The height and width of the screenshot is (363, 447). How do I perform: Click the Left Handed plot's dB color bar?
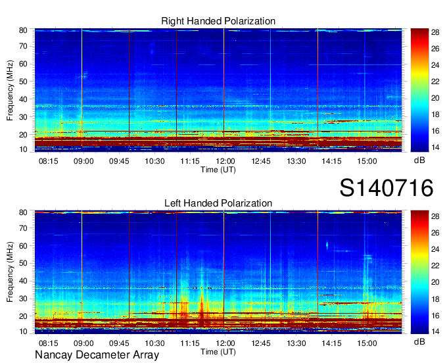tap(419, 272)
